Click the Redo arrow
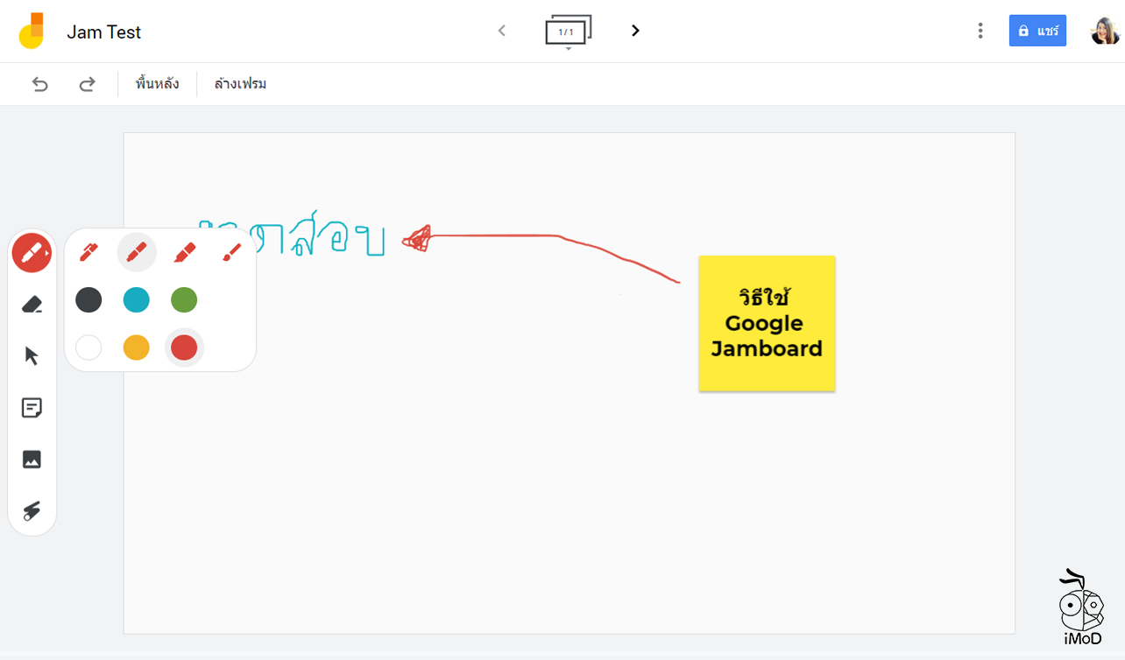Viewport: 1125px width, 660px height. pos(87,83)
